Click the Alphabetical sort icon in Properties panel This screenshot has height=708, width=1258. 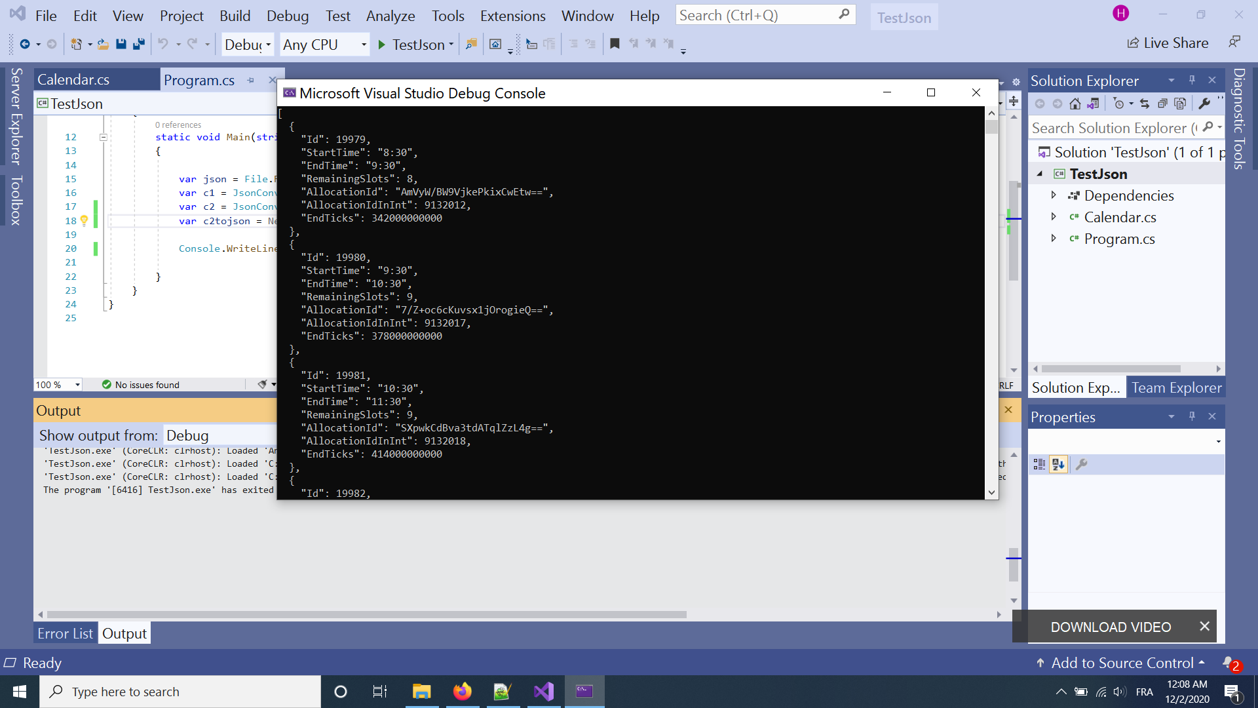1058,465
